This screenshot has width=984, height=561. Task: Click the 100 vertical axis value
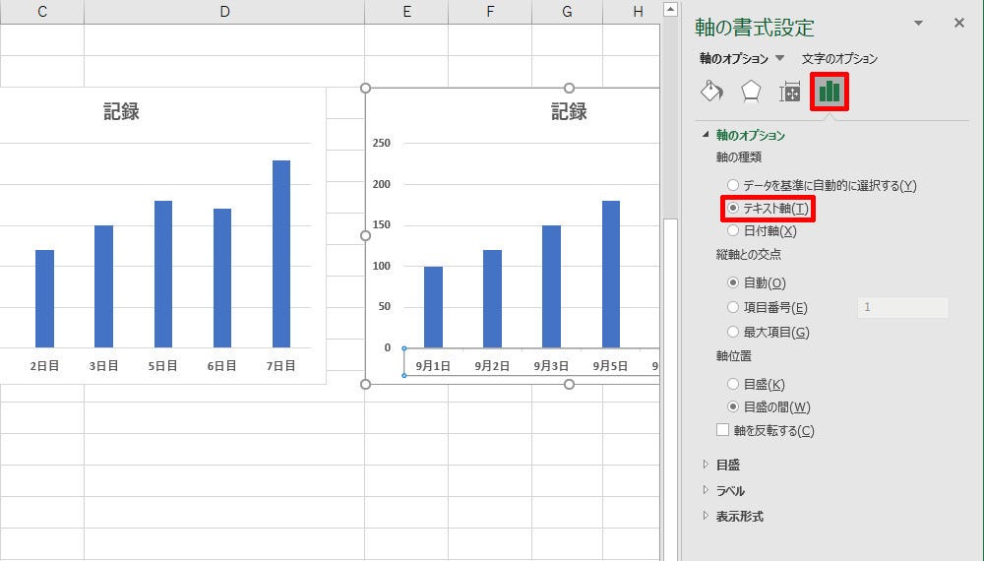click(x=381, y=266)
